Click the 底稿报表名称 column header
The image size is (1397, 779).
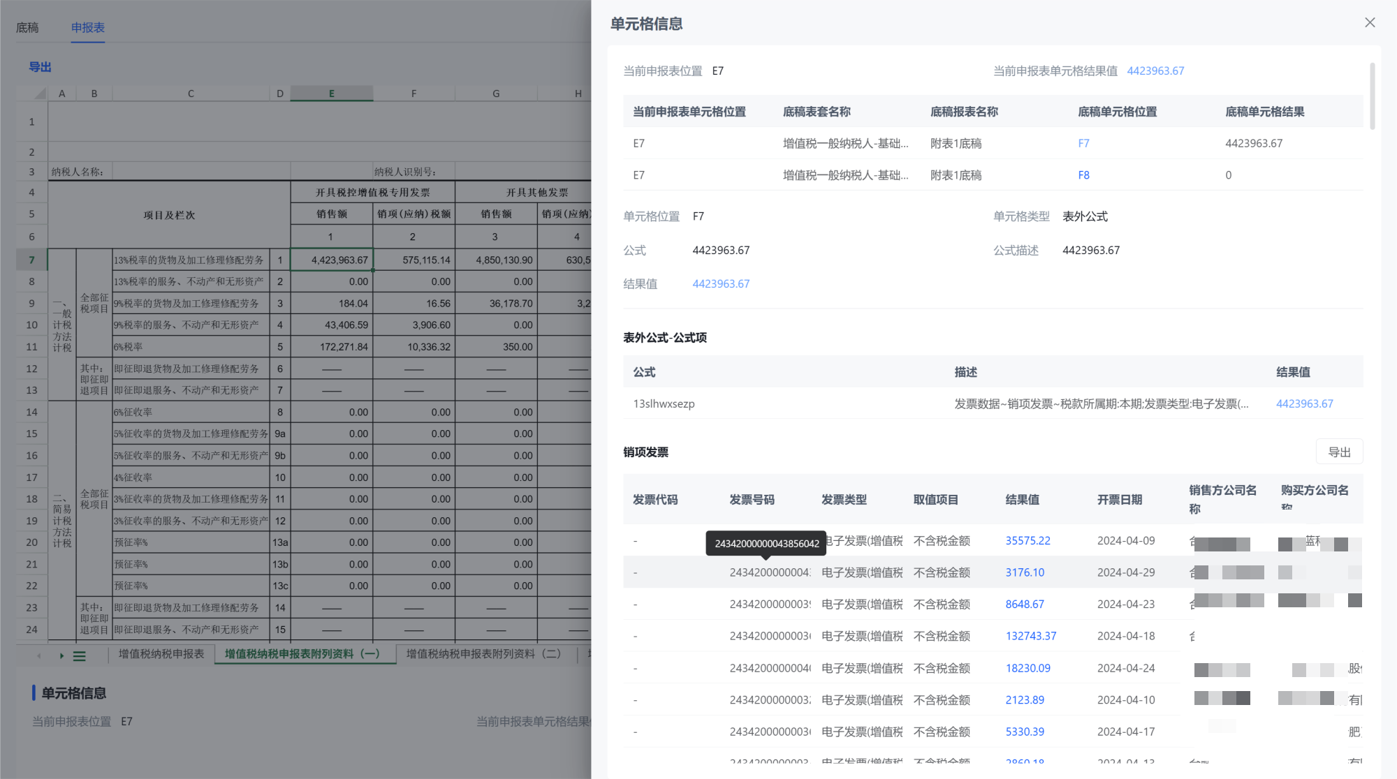(x=964, y=112)
